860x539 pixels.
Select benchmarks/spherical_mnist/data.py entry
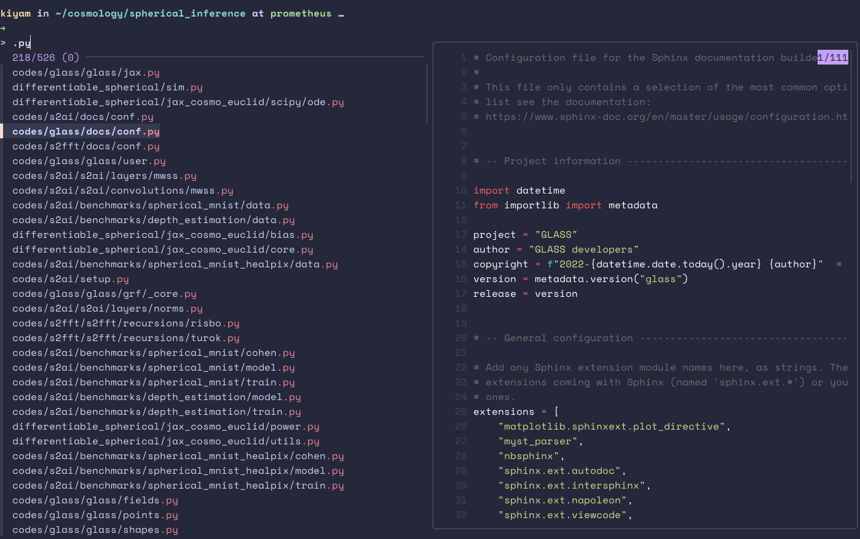click(151, 205)
